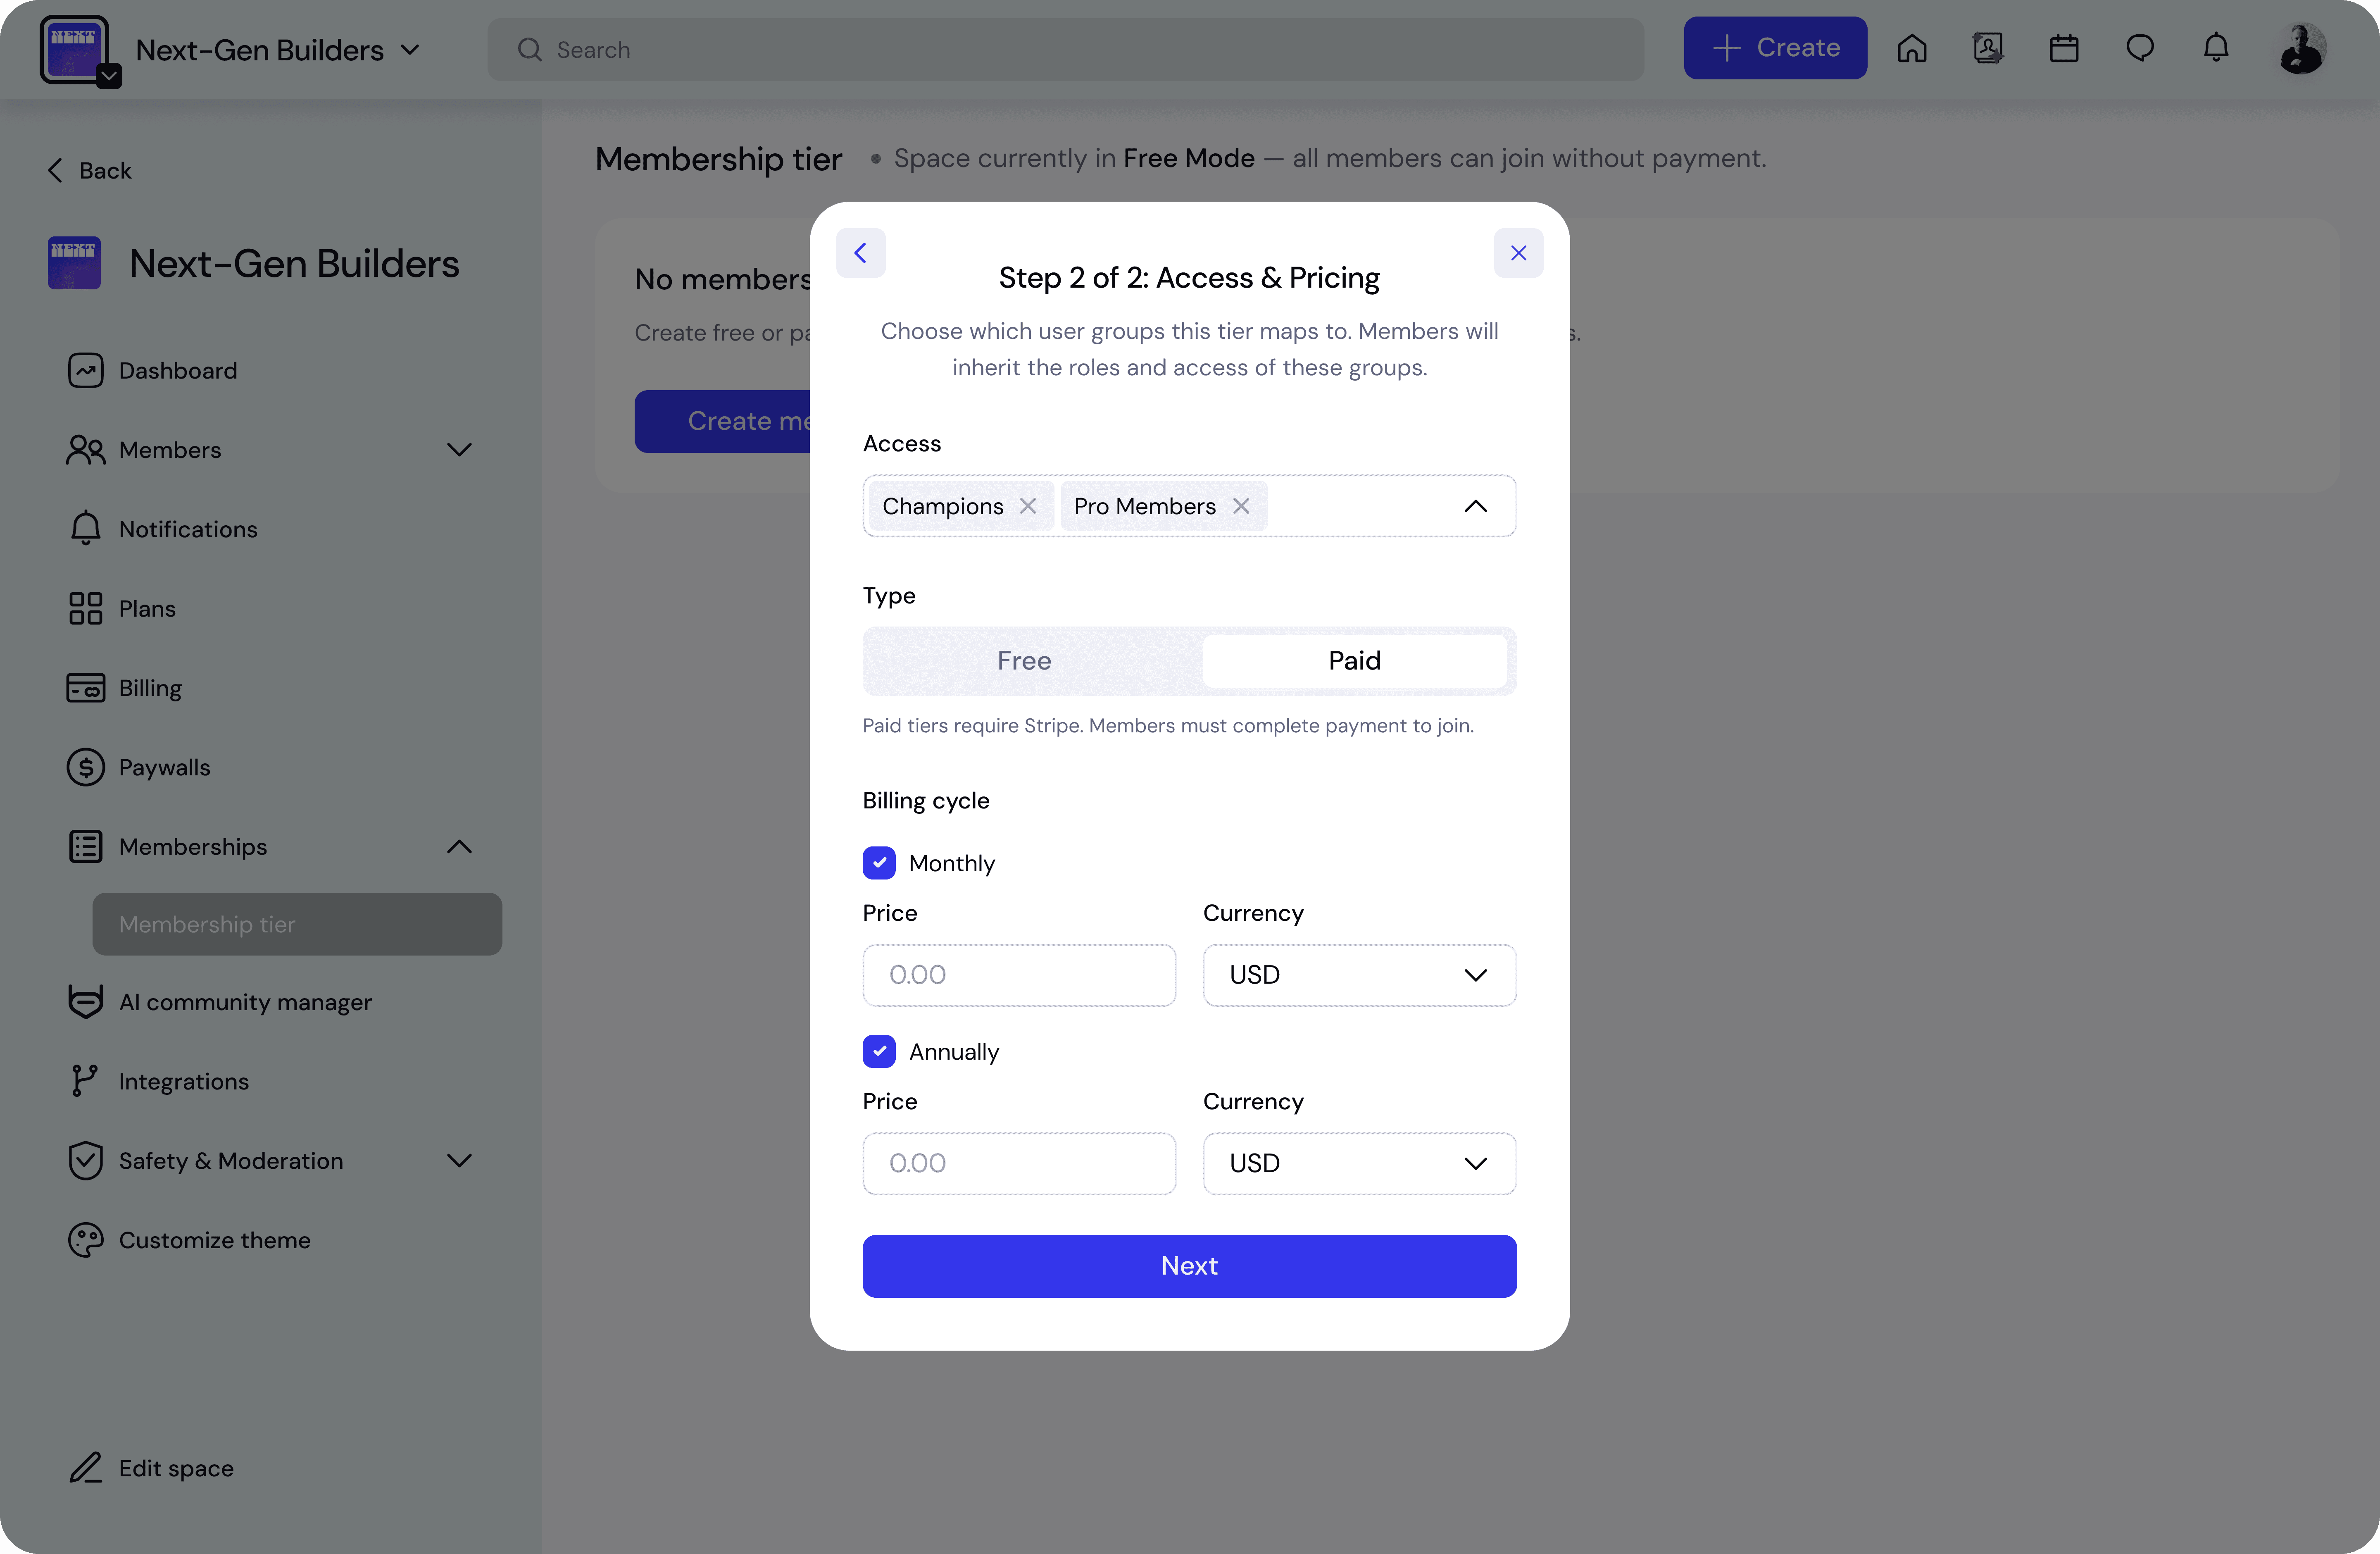Click the home icon in top bar

tap(1911, 48)
